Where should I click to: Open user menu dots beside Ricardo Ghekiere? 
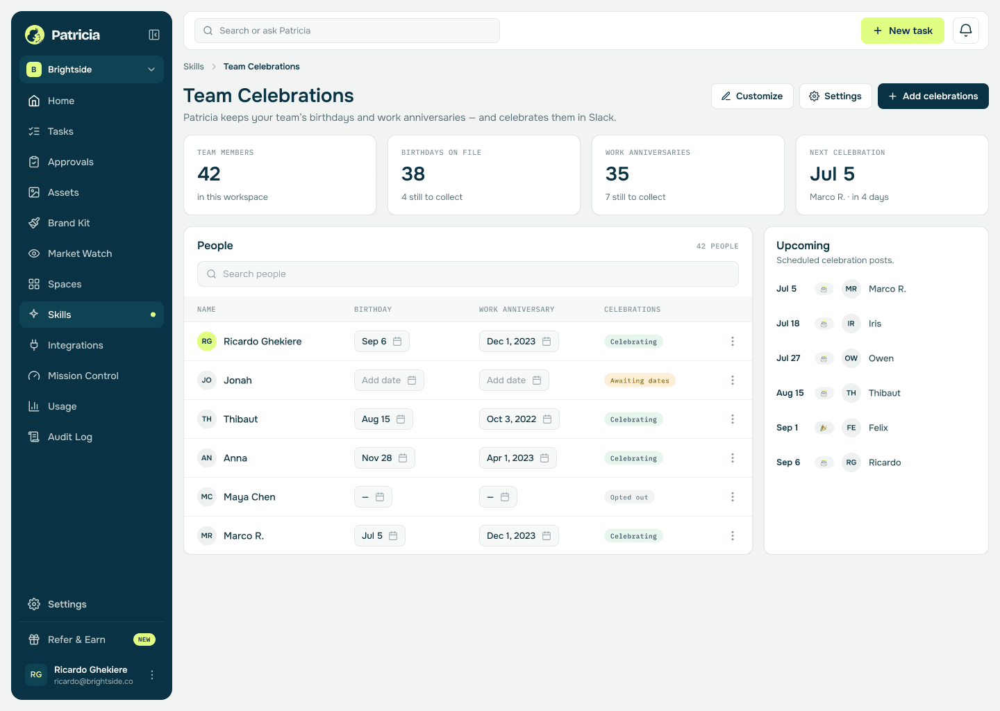pyautogui.click(x=152, y=675)
